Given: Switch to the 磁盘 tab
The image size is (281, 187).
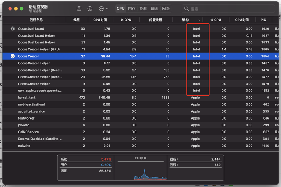Looking at the screenshot, I should (155, 9).
